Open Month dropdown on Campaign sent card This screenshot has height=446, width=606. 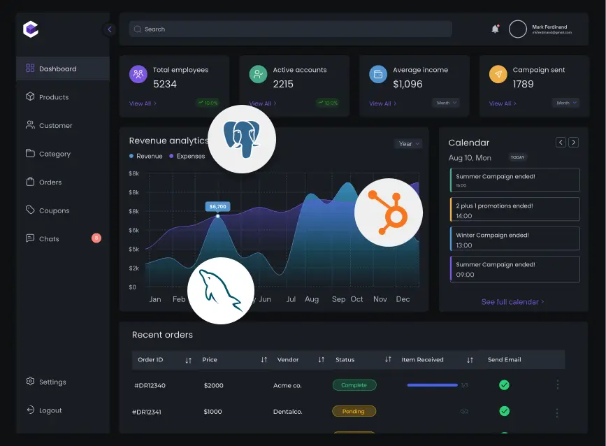pyautogui.click(x=566, y=103)
